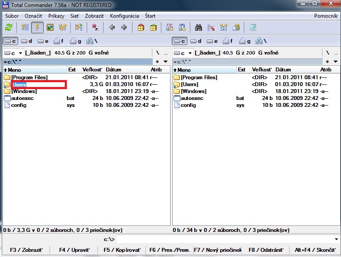Screen dimensions: 341x257
Task: Click the F3 / Zobraziť button
Action: point(26,250)
